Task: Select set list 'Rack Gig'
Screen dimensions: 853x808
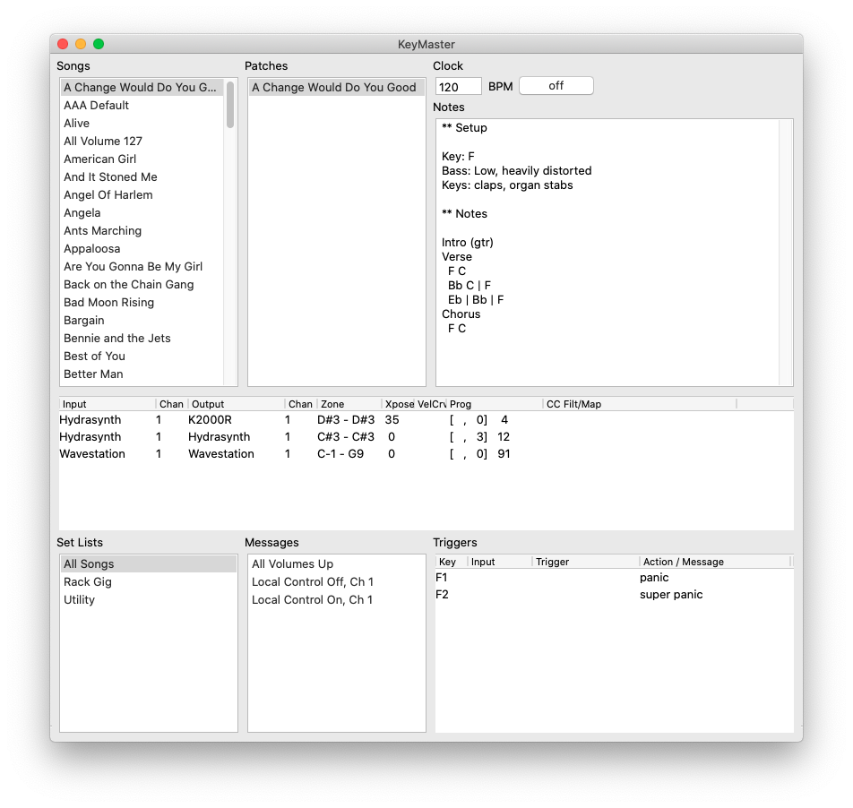Action: (x=149, y=581)
